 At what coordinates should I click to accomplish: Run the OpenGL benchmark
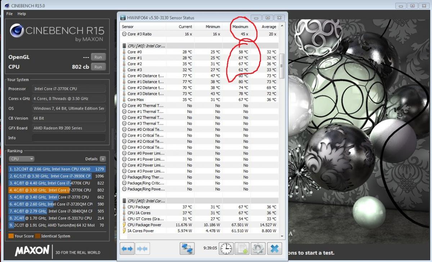[x=98, y=57]
